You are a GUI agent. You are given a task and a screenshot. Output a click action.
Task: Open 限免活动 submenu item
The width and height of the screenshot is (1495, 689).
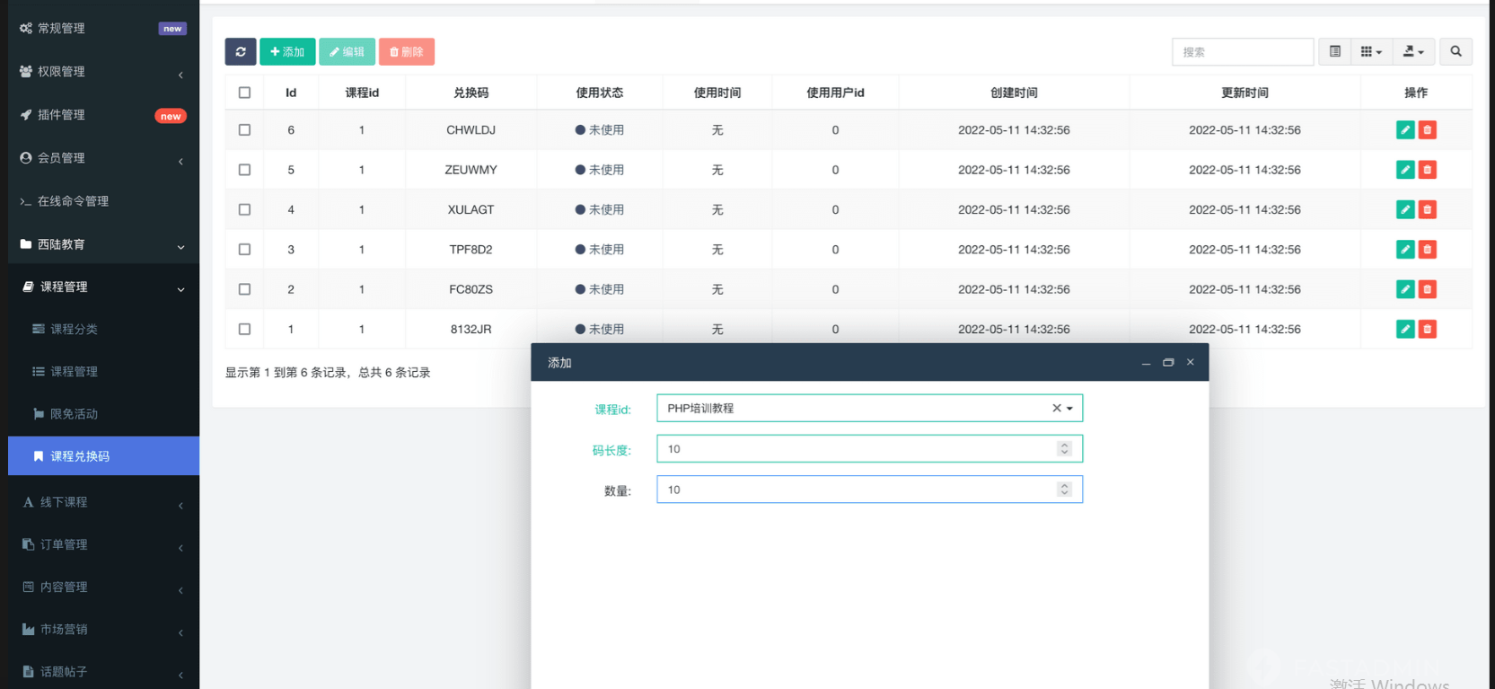tap(103, 414)
